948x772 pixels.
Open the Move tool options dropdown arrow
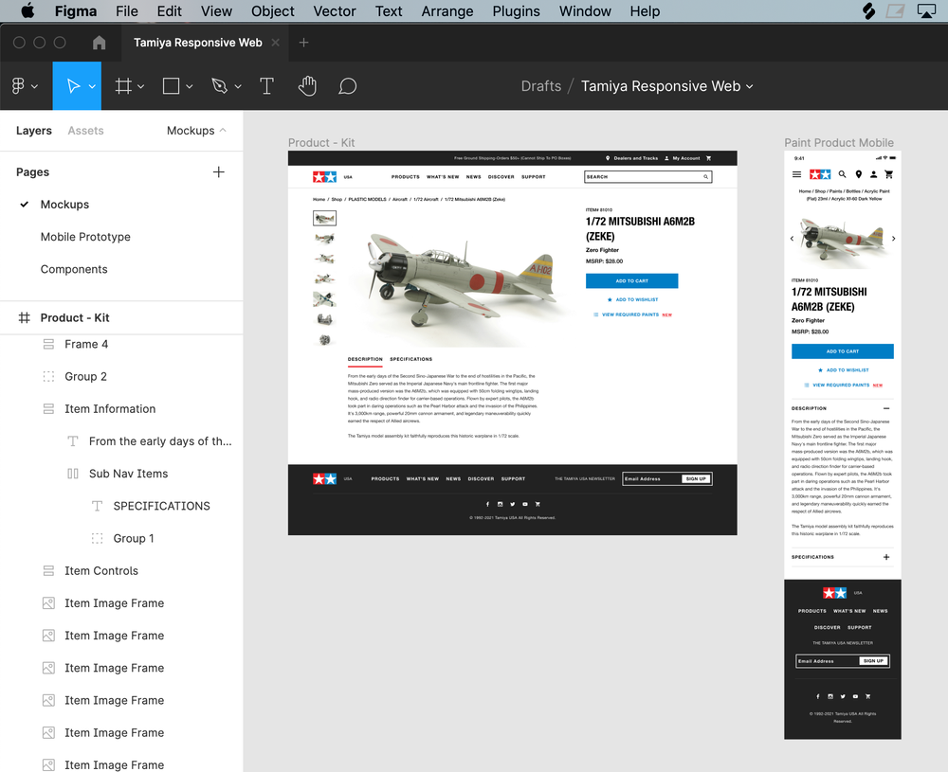[x=92, y=86]
